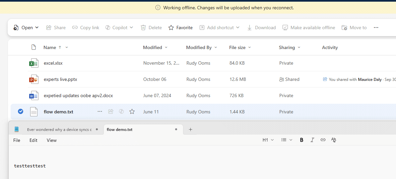Clear formatting with the Notepad toolbar icon

[334, 140]
